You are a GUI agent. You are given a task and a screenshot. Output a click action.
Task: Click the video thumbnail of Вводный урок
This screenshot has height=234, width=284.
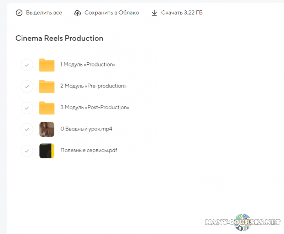coord(47,129)
